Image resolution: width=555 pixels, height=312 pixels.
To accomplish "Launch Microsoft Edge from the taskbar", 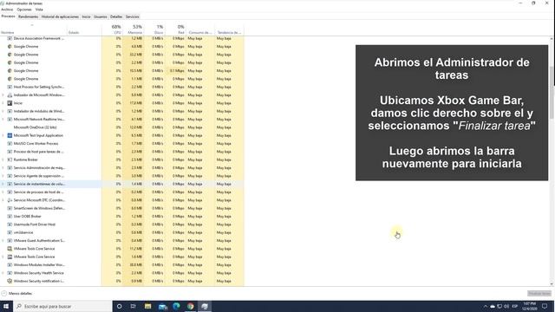I will click(x=176, y=306).
